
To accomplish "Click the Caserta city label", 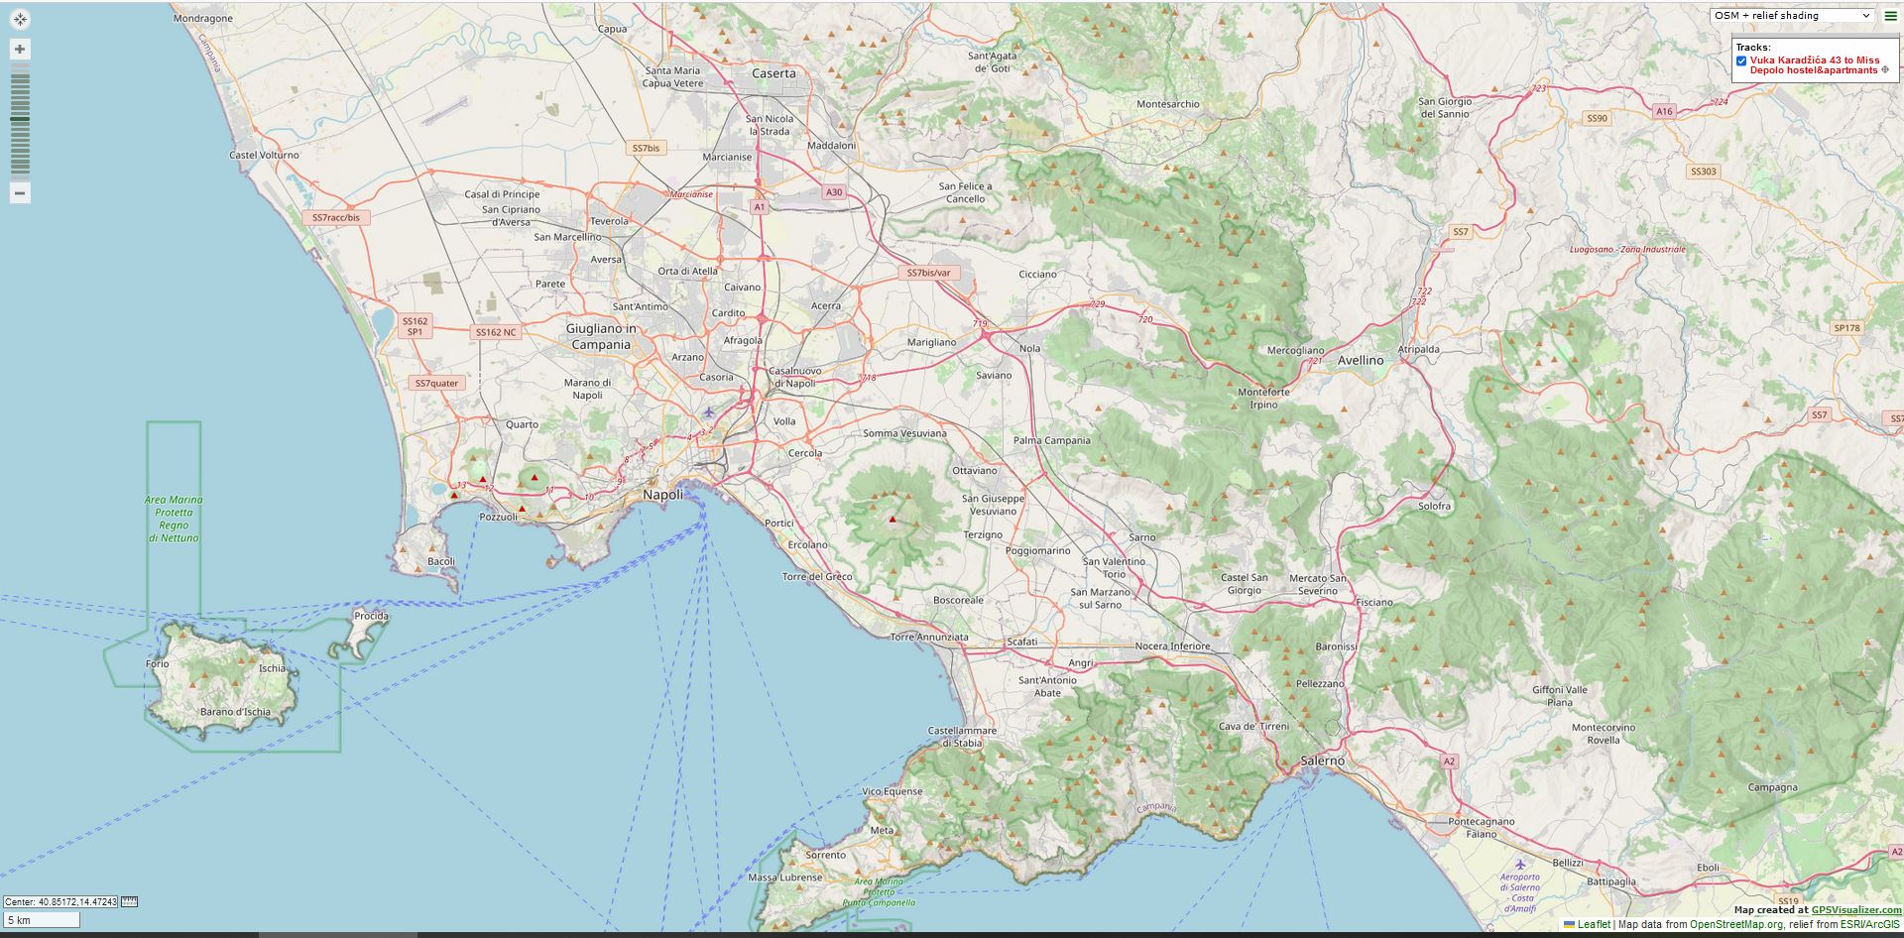I will 773,73.
